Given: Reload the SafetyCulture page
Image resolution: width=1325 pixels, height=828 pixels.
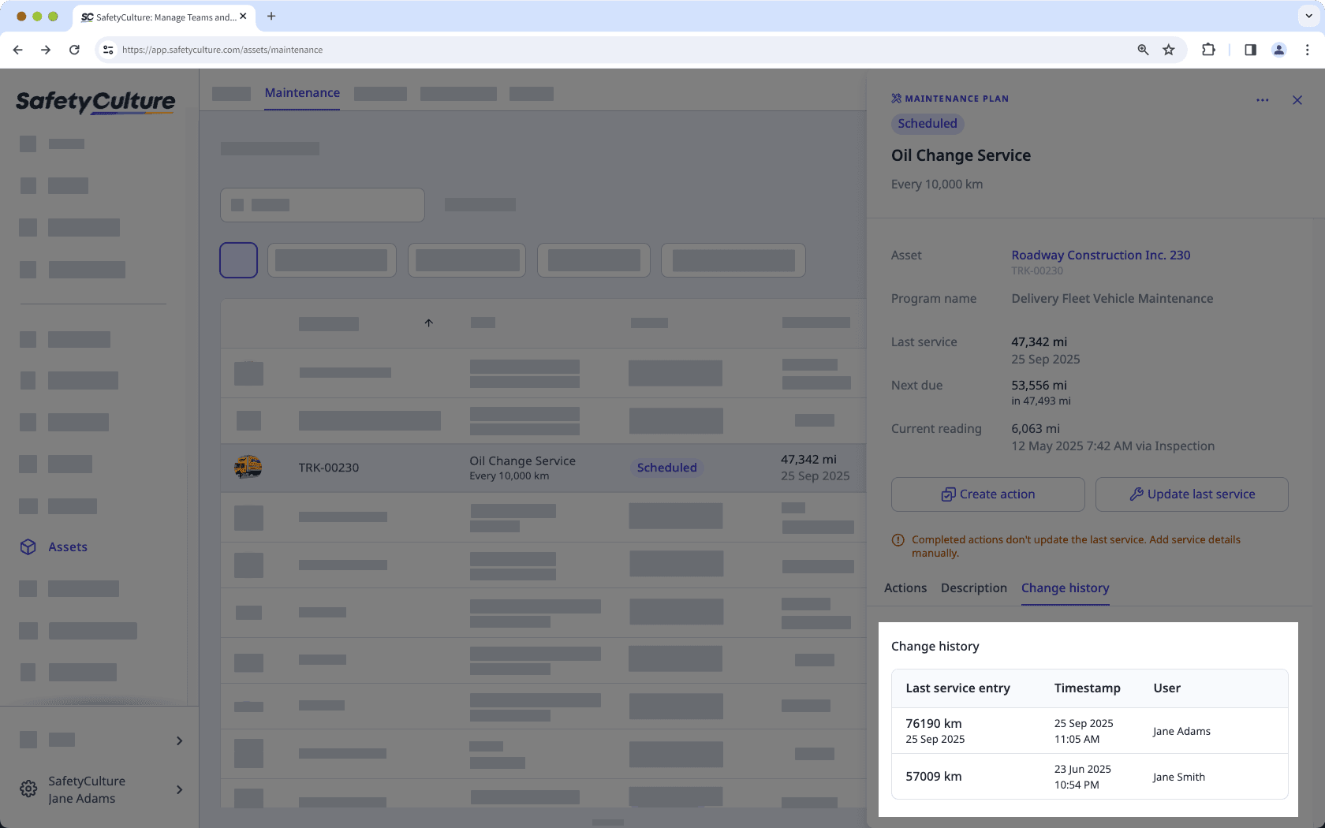Looking at the screenshot, I should tap(74, 49).
